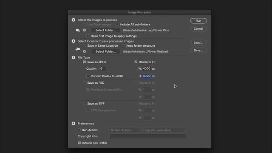272x153 pixels.
Task: Click Select location to save processed images
Action: point(106,41)
